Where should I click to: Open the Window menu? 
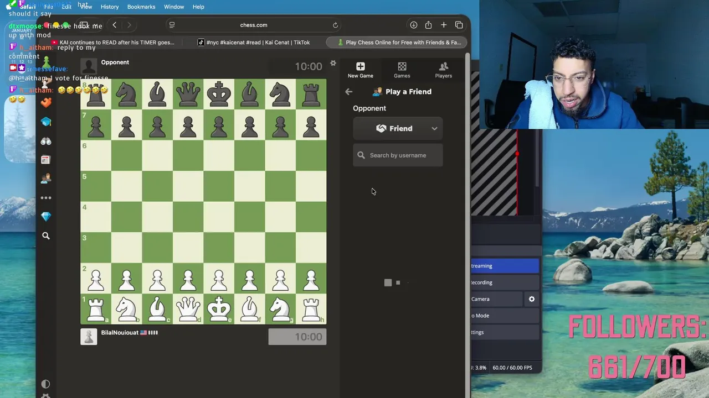click(174, 7)
